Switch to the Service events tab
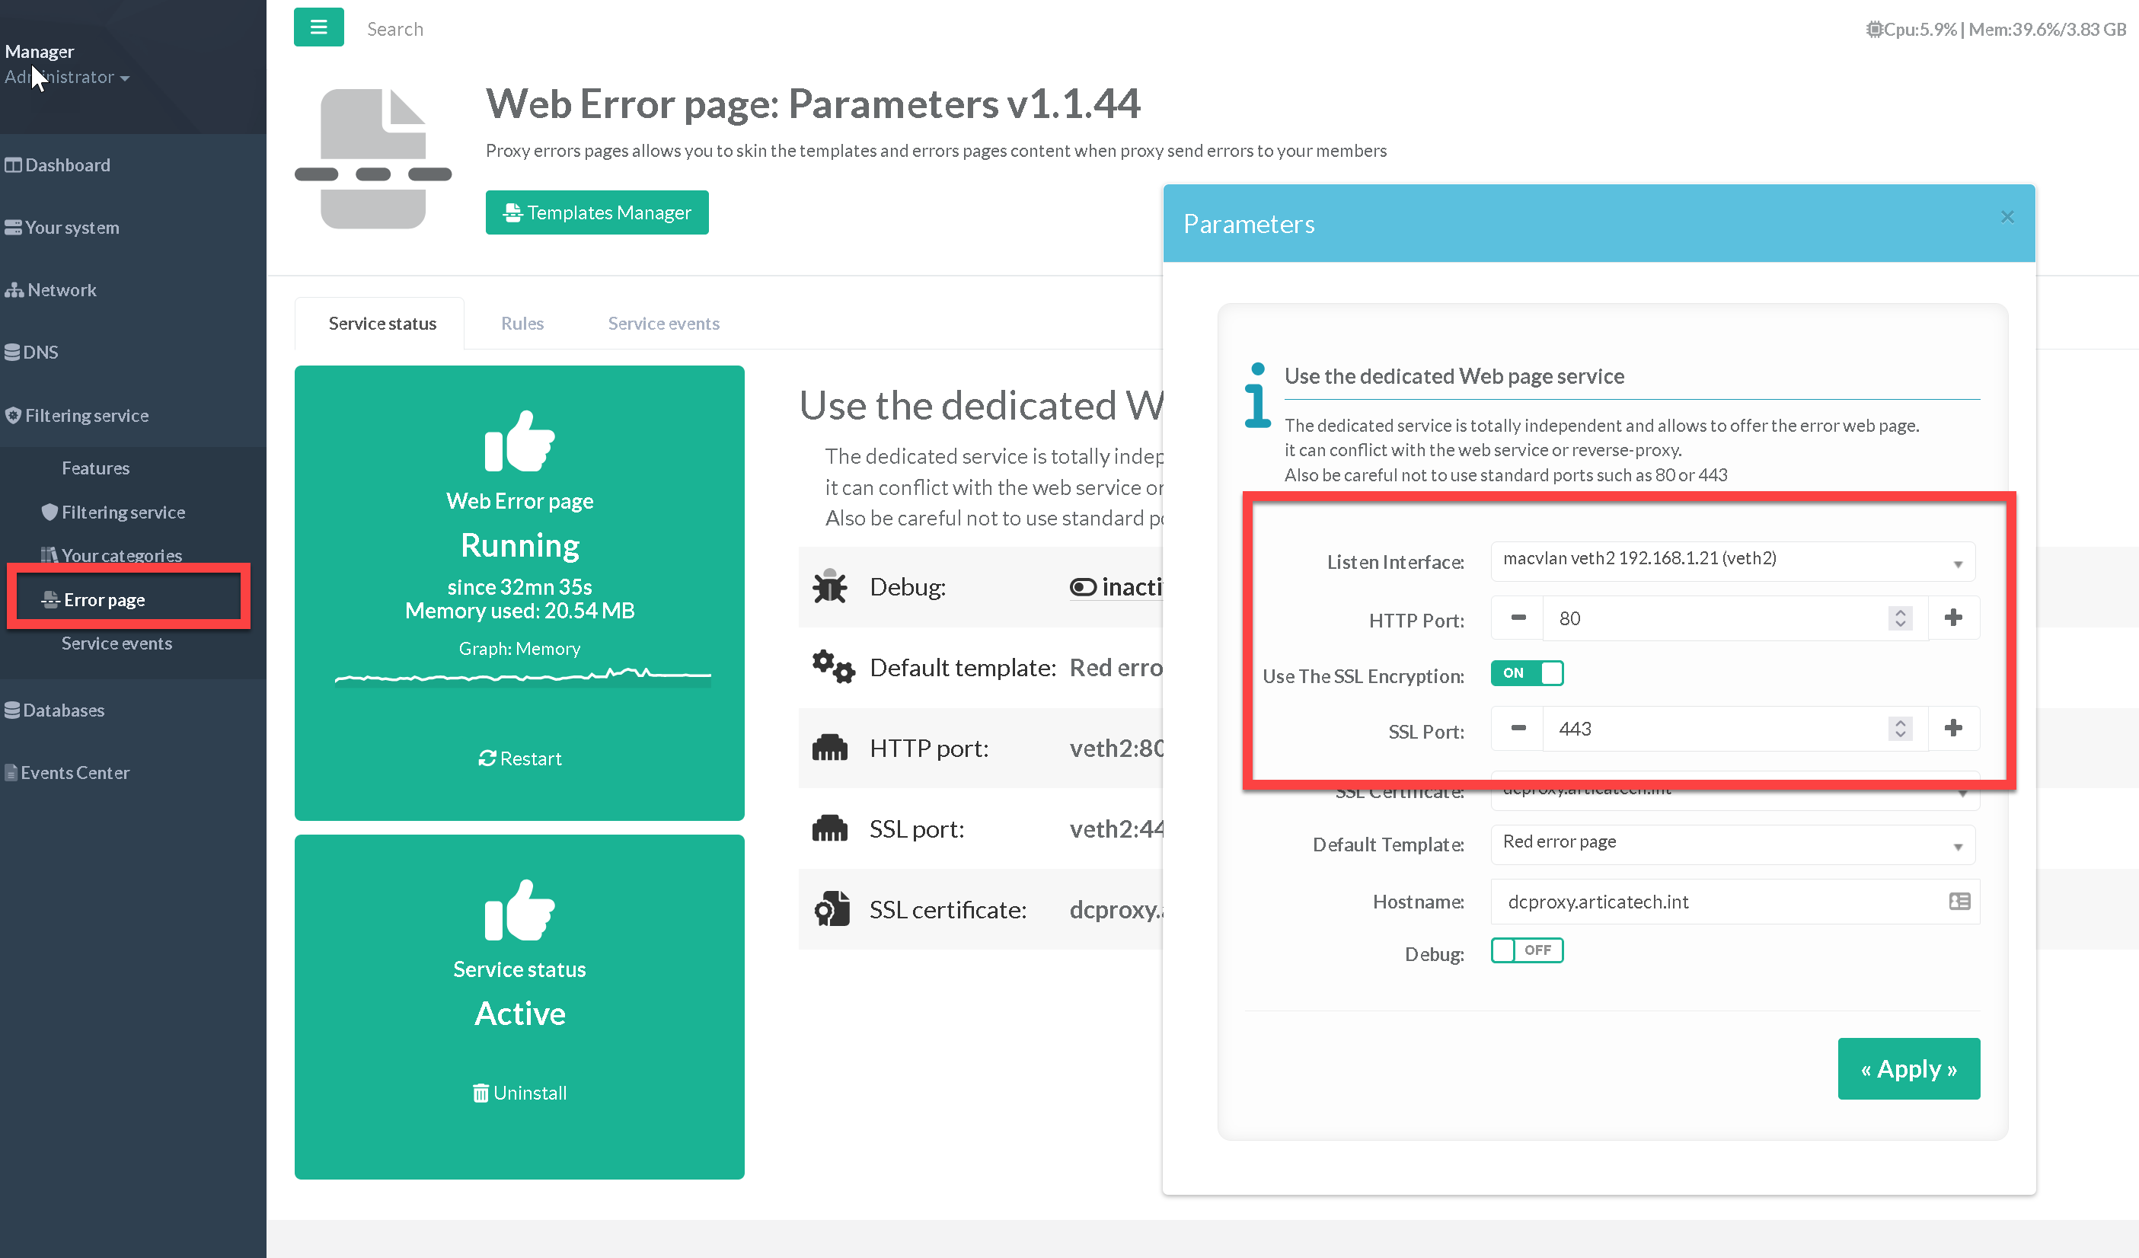The width and height of the screenshot is (2139, 1258). (663, 324)
